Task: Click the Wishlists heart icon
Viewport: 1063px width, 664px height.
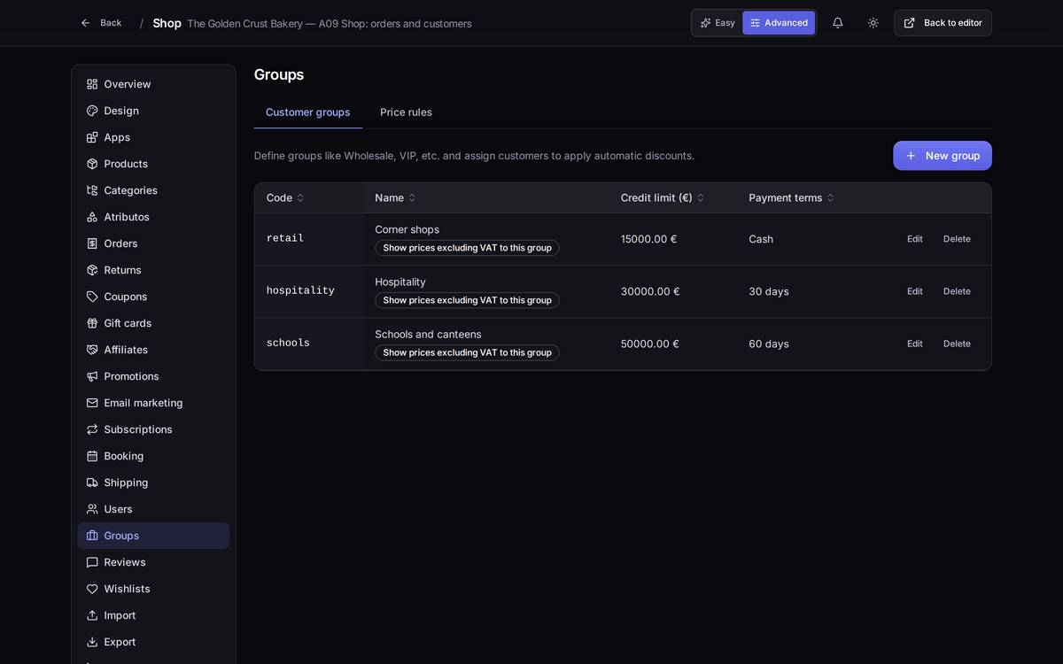Action: pos(92,589)
